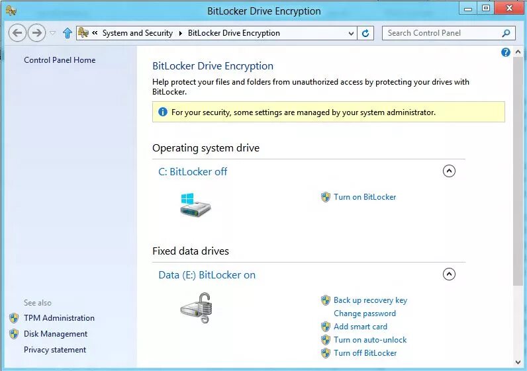Expand the arrow after System and Security
Viewport: 527px width, 371px height.
tap(181, 33)
